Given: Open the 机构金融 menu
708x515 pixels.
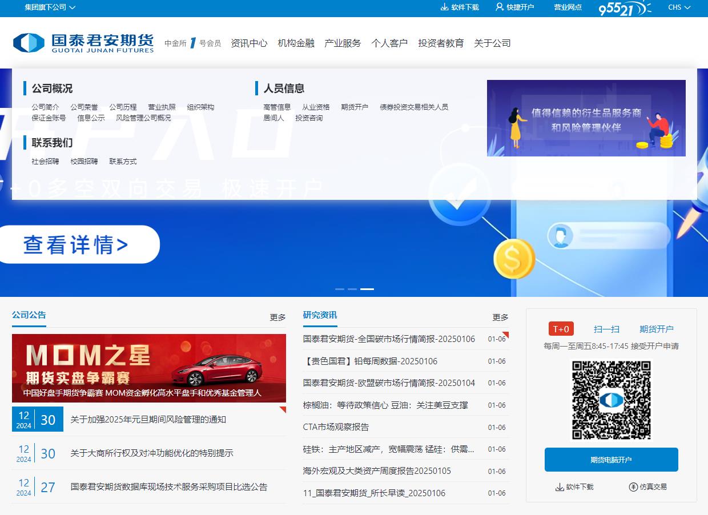Looking at the screenshot, I should [296, 43].
